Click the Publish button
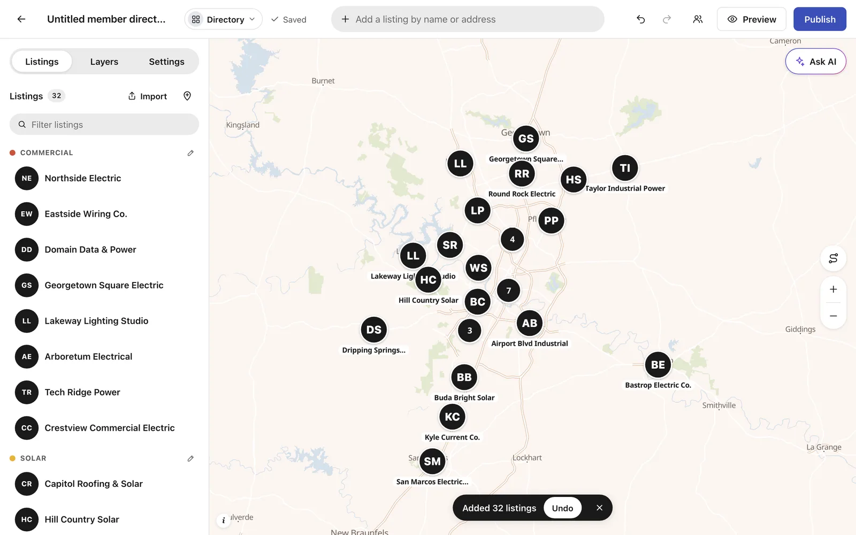 [820, 19]
